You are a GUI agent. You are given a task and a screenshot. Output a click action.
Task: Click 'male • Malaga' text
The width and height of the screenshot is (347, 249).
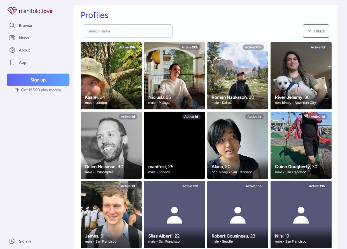point(159,103)
